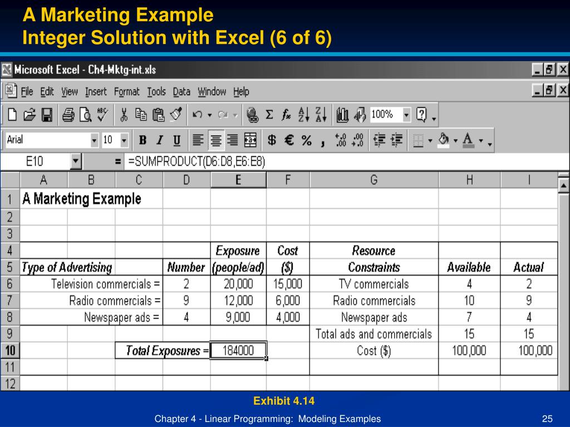Screen dimensions: 570x427
Task: Apply Percent style
Action: click(307, 140)
